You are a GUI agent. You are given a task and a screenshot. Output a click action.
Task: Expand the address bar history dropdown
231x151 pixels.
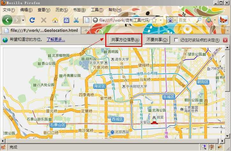click(x=160, y=20)
